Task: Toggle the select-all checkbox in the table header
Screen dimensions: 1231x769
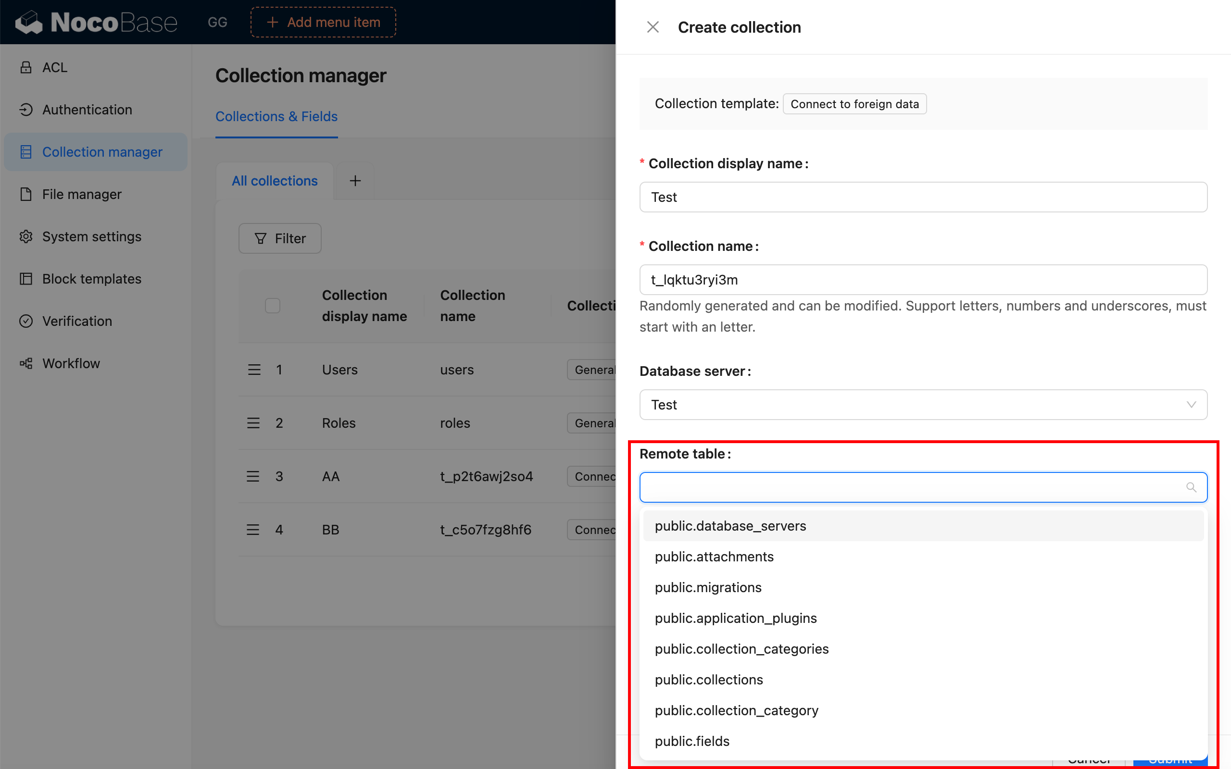Action: [x=272, y=305]
